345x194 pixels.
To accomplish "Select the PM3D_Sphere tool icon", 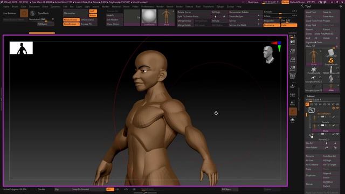I will 331,71.
